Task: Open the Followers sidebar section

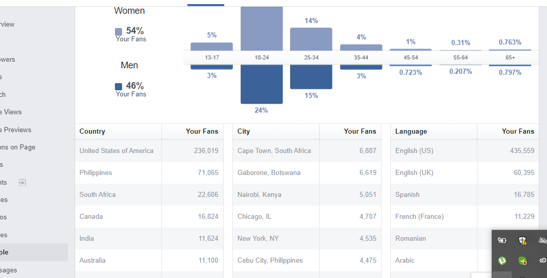Action: [x=8, y=59]
